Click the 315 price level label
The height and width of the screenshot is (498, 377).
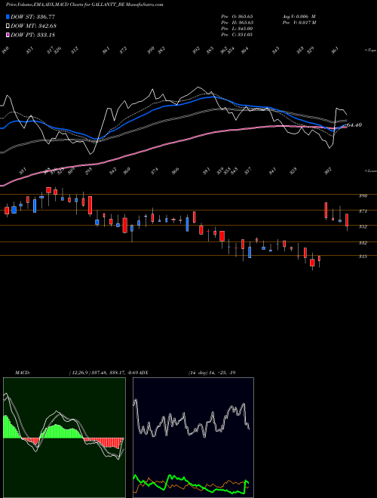pos(363,257)
